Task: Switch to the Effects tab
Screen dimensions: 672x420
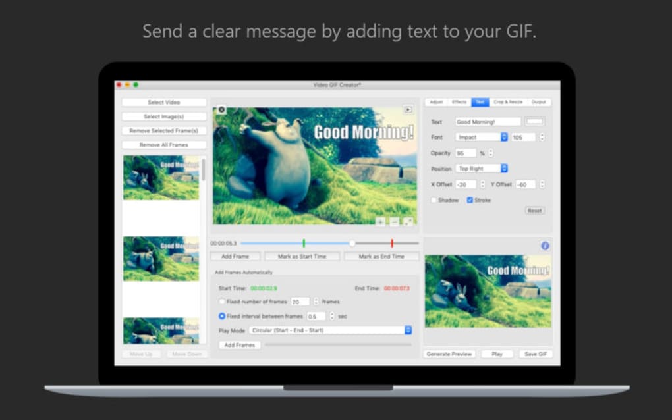Action: 458,102
